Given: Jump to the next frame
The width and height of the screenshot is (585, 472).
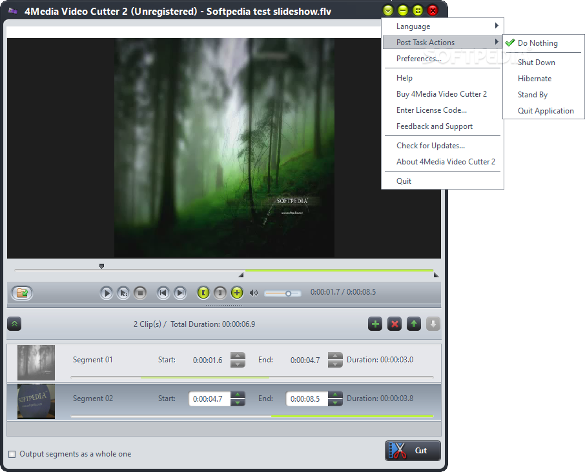Looking at the screenshot, I should point(180,293).
